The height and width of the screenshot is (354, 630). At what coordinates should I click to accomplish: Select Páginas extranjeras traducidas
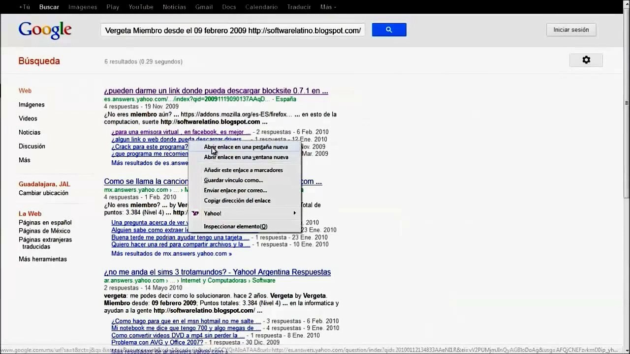coord(45,243)
